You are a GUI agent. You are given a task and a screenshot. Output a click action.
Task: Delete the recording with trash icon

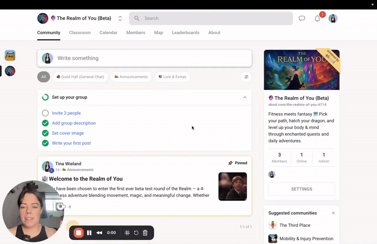tap(145, 233)
